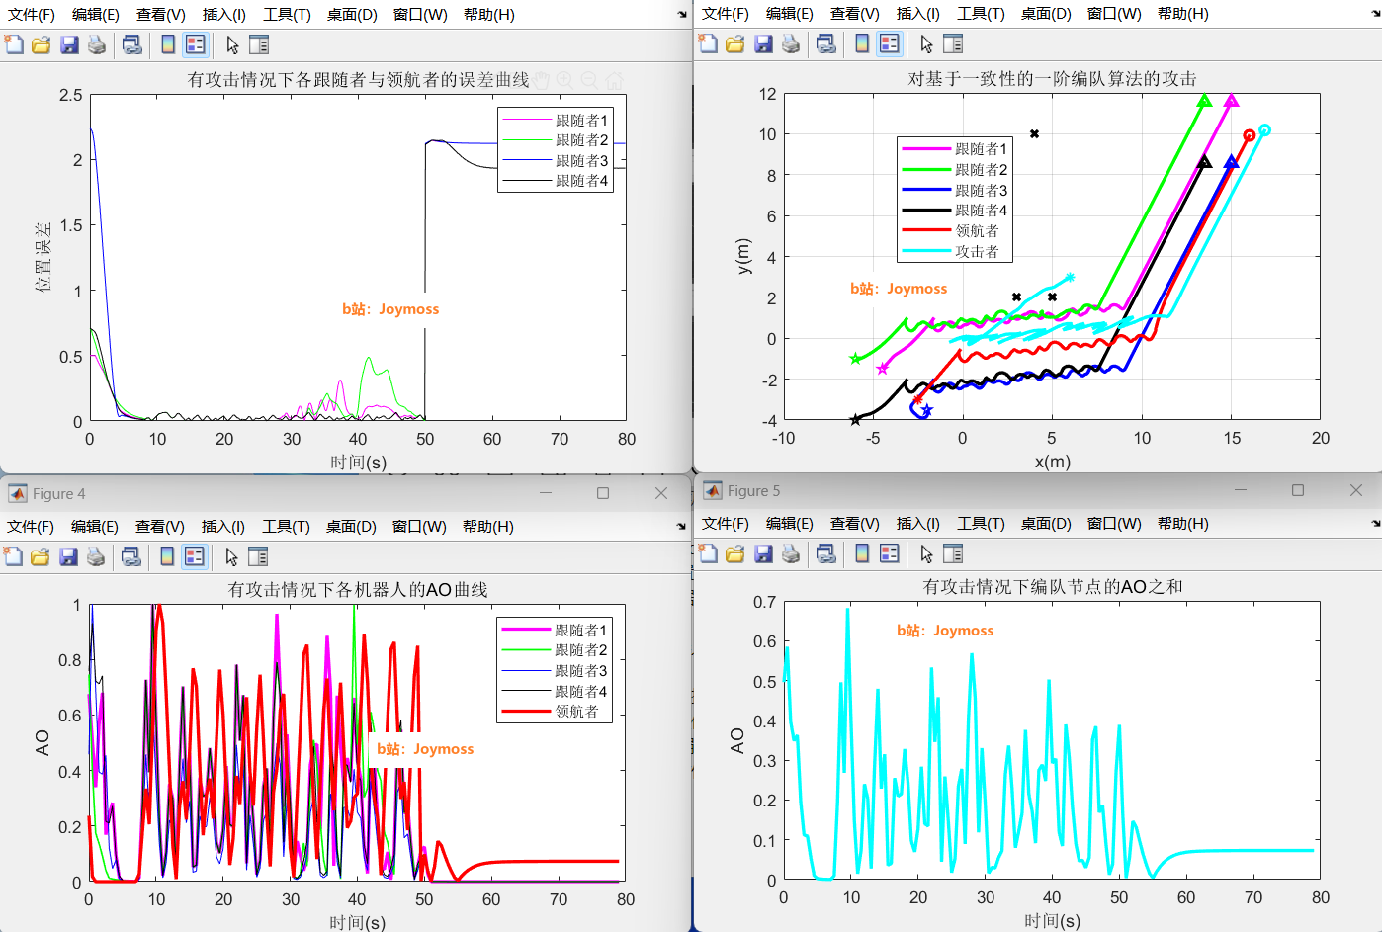This screenshot has height=932, width=1382.
Task: Click New Figure icon in Figure 4 toolbar
Action: pyautogui.click(x=14, y=556)
